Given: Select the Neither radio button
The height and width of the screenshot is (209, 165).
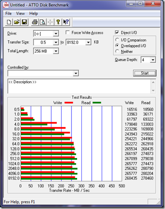Looking at the screenshot, I should 117,51.
